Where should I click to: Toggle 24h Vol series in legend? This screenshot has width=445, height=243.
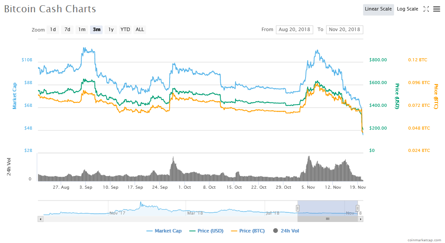286,231
